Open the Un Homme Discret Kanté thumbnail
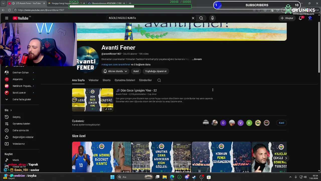Image resolution: width=321 pixels, height=181 pixels. pyautogui.click(x=102, y=157)
